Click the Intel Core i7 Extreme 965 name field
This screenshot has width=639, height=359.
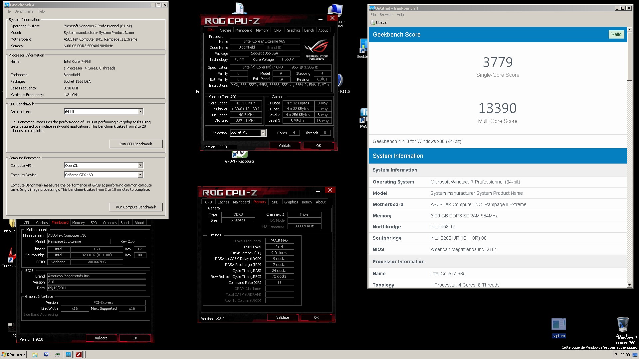coord(265,41)
